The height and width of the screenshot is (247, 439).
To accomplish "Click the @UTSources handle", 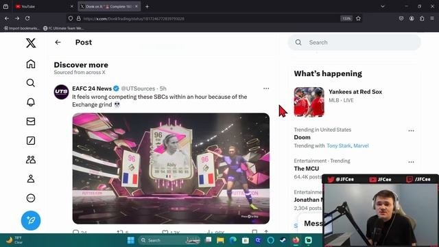I will coord(138,89).
